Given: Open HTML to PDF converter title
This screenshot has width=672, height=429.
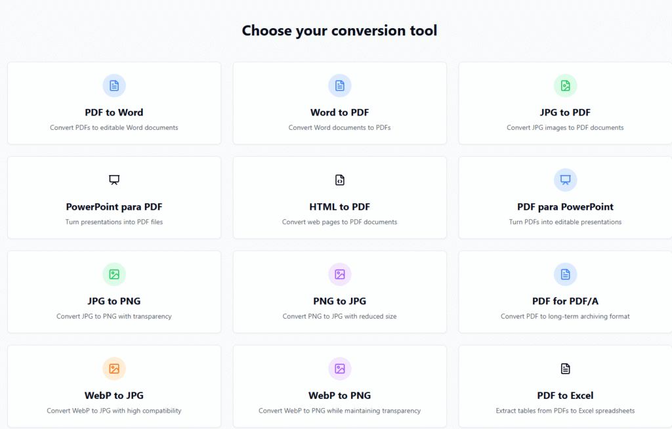Looking at the screenshot, I should point(340,207).
